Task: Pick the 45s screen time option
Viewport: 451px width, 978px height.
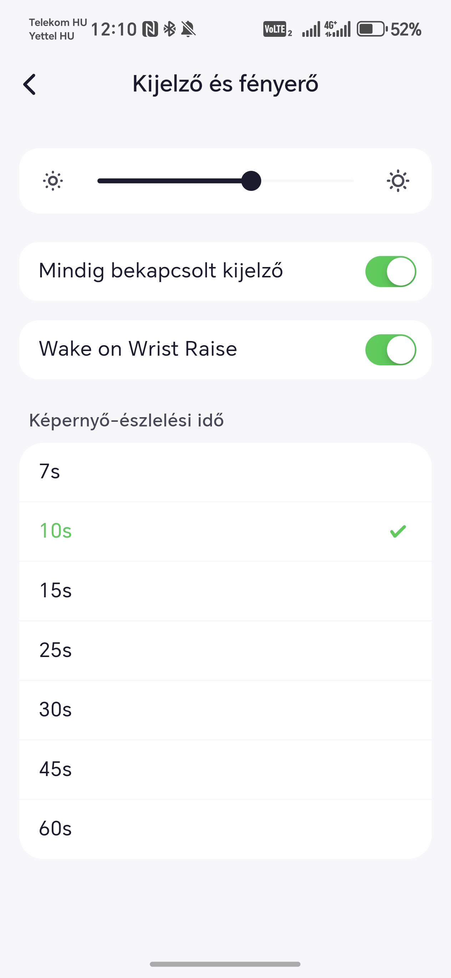Action: [225, 770]
